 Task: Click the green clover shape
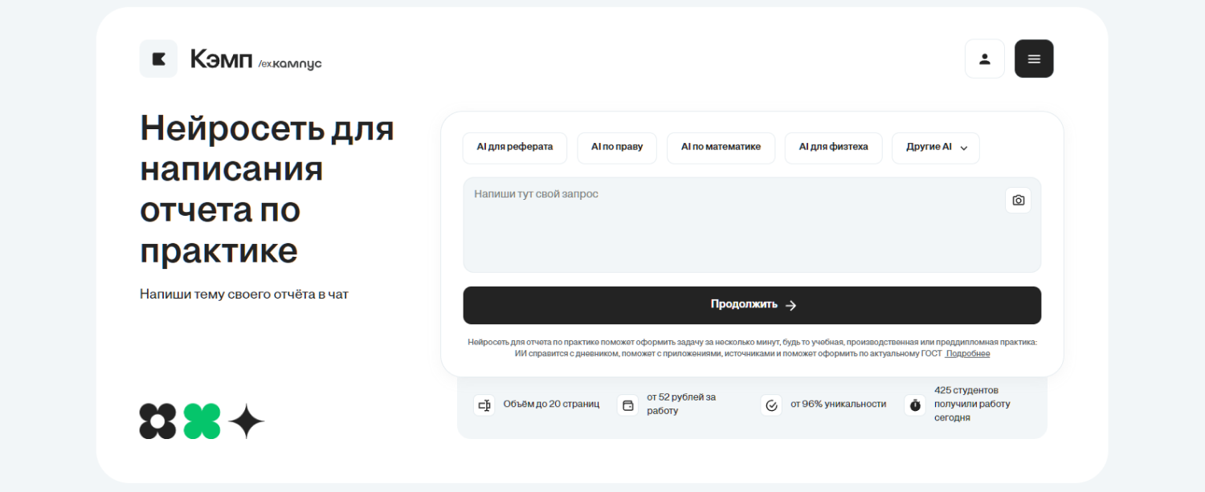click(x=202, y=421)
